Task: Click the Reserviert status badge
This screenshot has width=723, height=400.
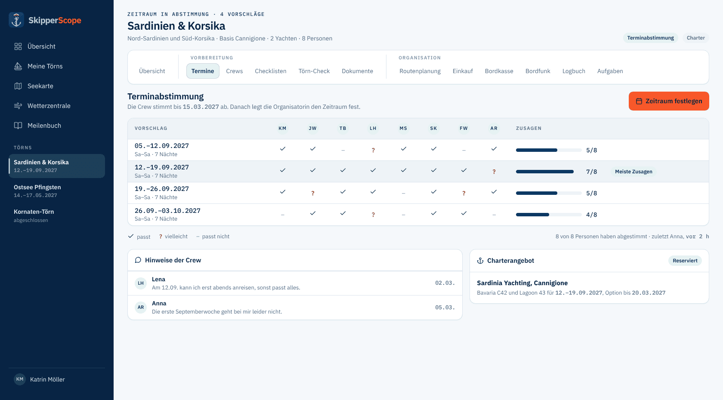Action: (685, 261)
